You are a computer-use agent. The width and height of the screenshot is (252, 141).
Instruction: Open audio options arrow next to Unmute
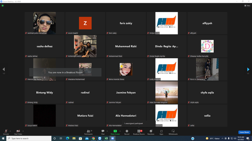tap(10, 131)
